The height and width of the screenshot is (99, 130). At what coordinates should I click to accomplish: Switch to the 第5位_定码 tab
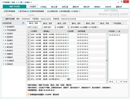[91, 23]
